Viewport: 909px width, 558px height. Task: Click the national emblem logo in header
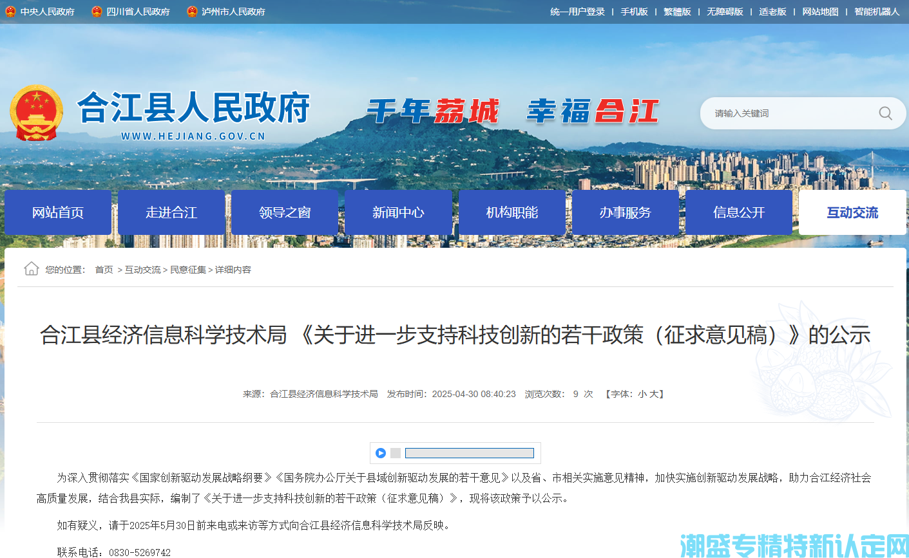pyautogui.click(x=36, y=113)
